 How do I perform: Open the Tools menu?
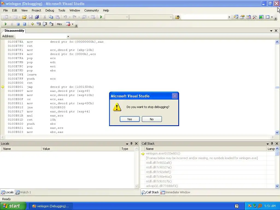(x=62, y=10)
